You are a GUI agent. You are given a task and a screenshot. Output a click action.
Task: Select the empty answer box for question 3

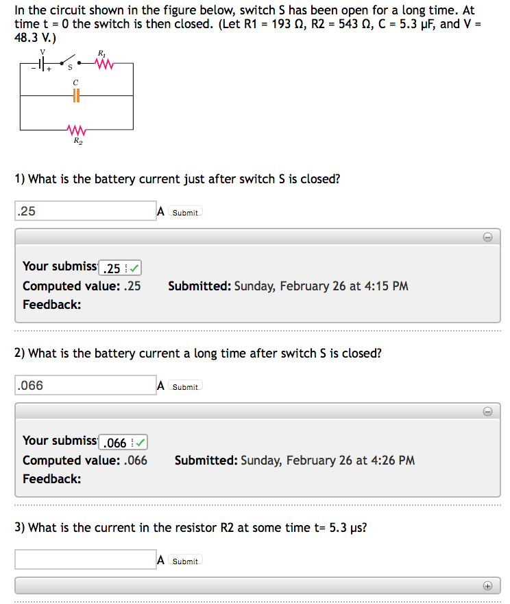85,559
